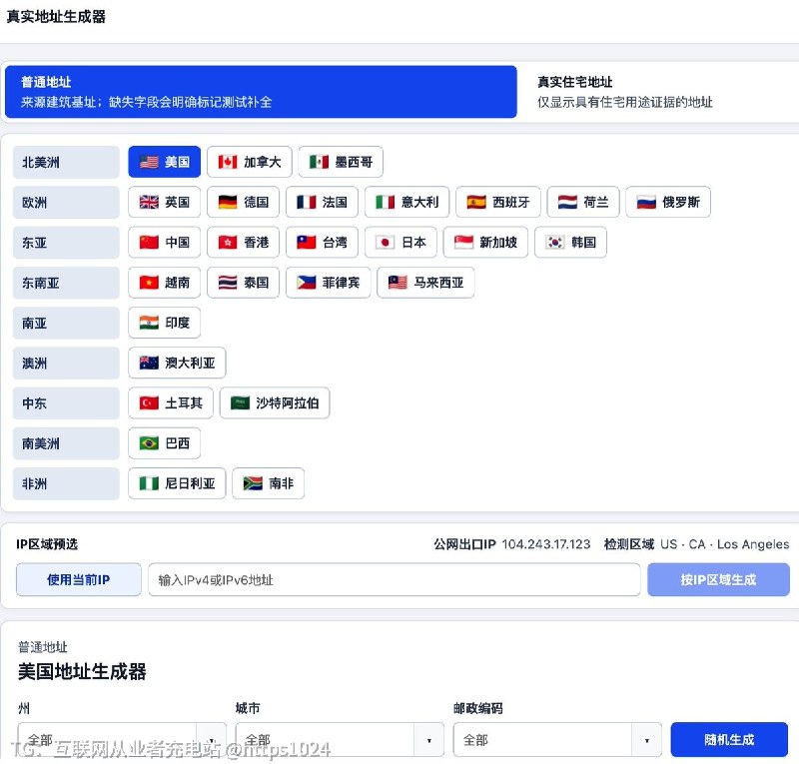Pick Hong Kong (香港) flag button

click(243, 242)
